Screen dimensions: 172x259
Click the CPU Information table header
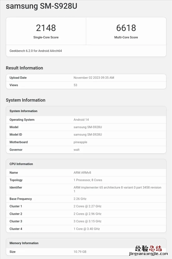click(21, 164)
